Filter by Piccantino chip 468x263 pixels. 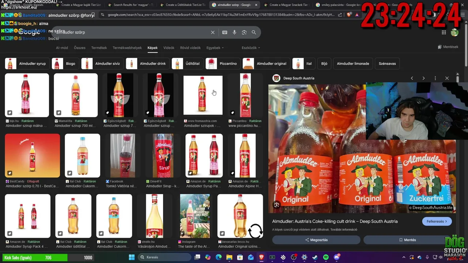click(x=223, y=64)
